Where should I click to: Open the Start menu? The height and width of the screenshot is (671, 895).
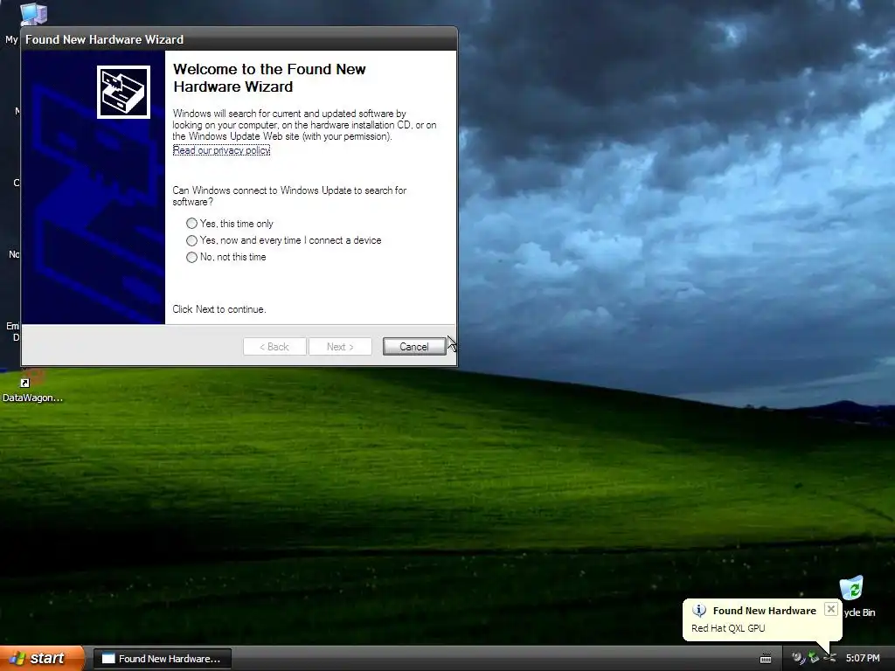(x=41, y=659)
